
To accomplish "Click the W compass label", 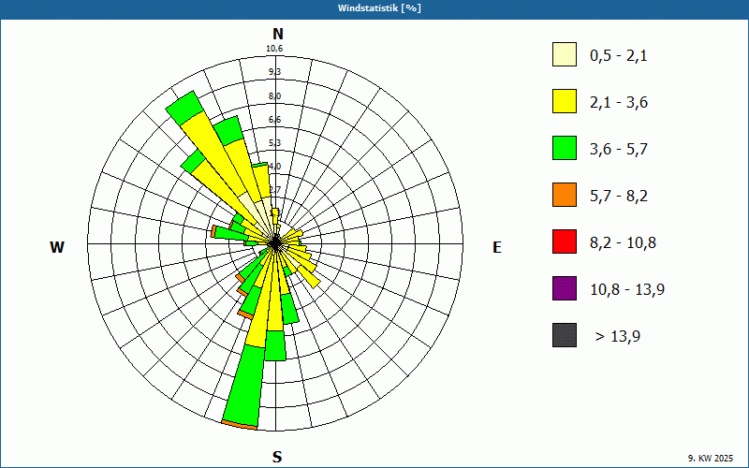I will point(57,247).
